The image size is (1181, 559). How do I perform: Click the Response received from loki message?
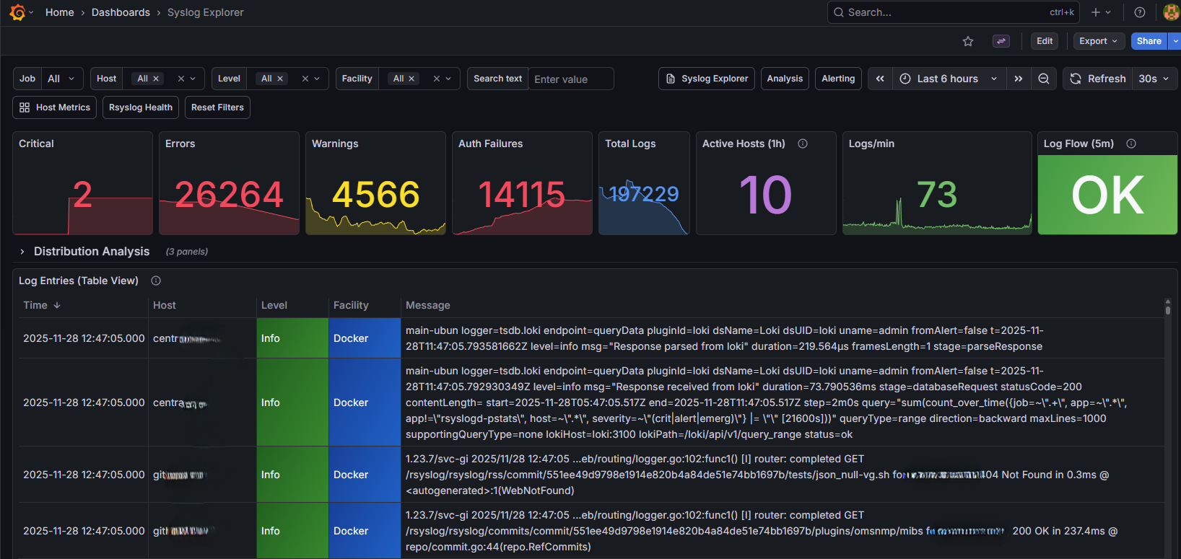click(x=783, y=402)
